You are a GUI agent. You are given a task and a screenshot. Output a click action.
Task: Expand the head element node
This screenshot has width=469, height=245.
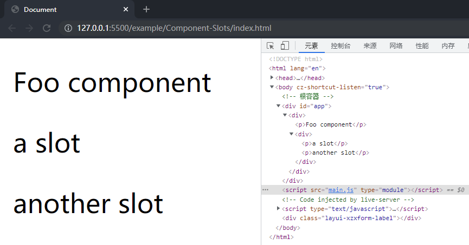[272, 77]
